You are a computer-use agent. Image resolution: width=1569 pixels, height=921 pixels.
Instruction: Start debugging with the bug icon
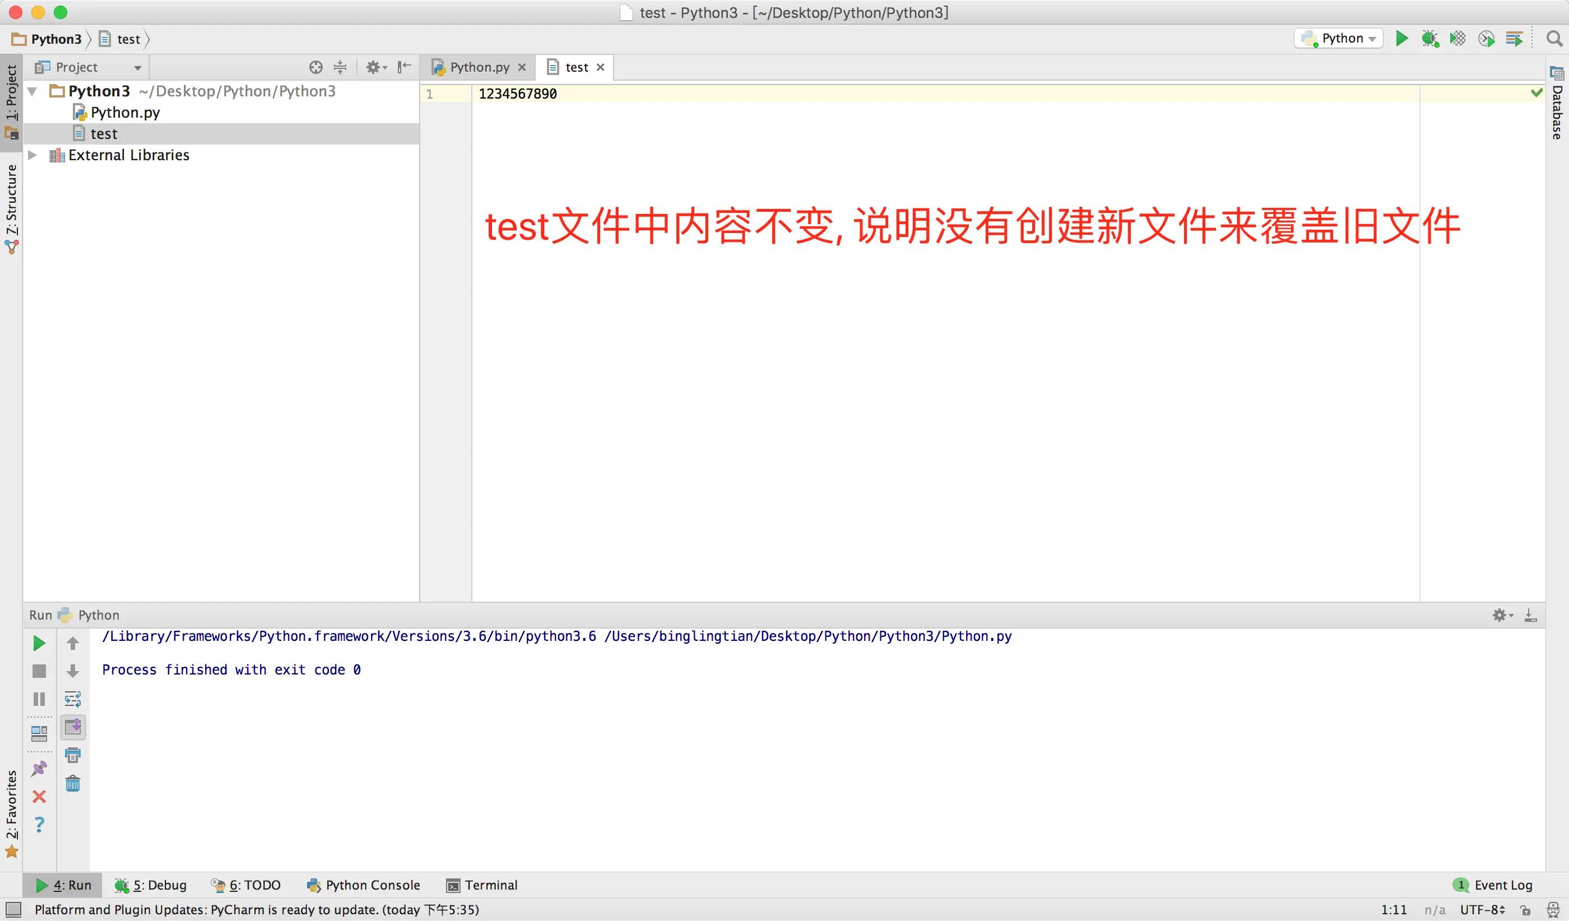point(1429,39)
